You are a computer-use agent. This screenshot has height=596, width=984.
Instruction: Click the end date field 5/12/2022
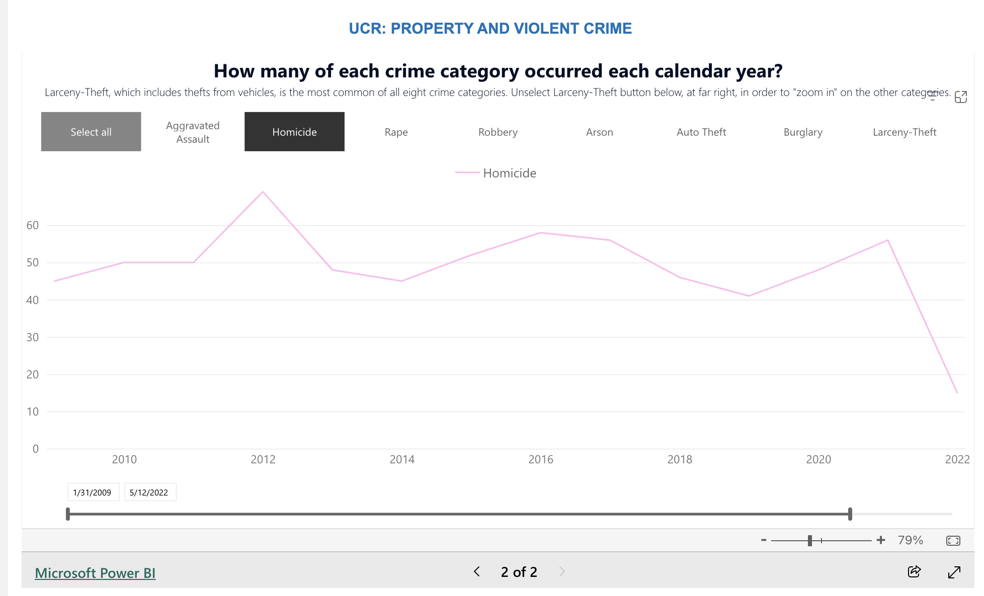coord(149,492)
